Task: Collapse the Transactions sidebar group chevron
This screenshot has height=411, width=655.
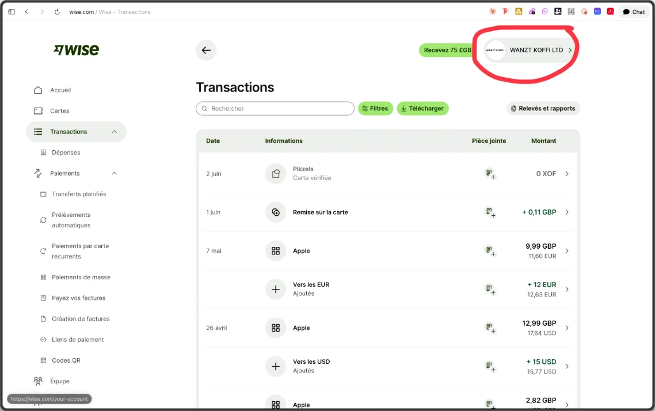Action: (x=115, y=132)
